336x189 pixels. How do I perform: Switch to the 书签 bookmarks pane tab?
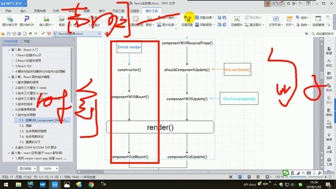[x=27, y=41]
